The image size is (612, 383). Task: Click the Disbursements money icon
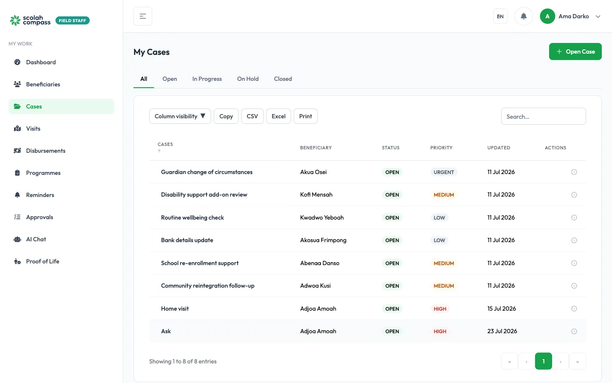click(x=17, y=151)
